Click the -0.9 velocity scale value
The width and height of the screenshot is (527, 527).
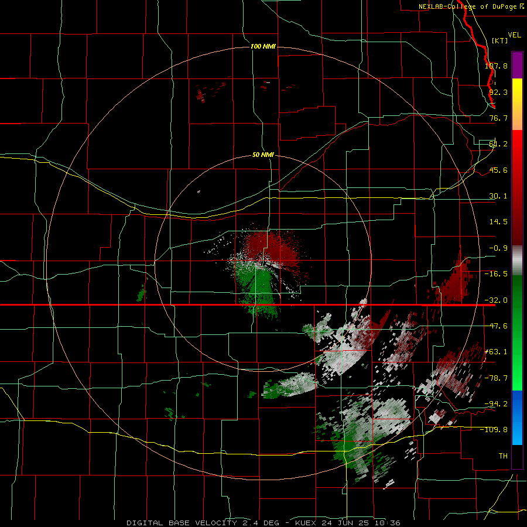pos(498,248)
